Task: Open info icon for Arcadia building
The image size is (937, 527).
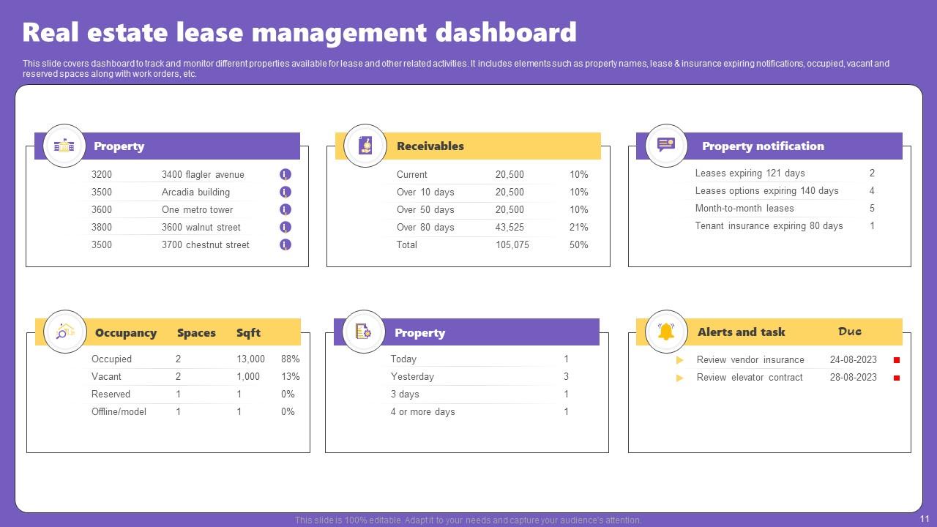Action: 285,192
